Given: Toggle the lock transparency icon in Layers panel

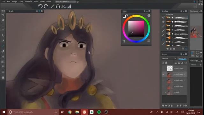Looking at the screenshot, I should (x=163, y=63).
